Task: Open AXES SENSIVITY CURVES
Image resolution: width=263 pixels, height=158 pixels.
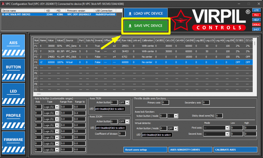Action: (190, 150)
